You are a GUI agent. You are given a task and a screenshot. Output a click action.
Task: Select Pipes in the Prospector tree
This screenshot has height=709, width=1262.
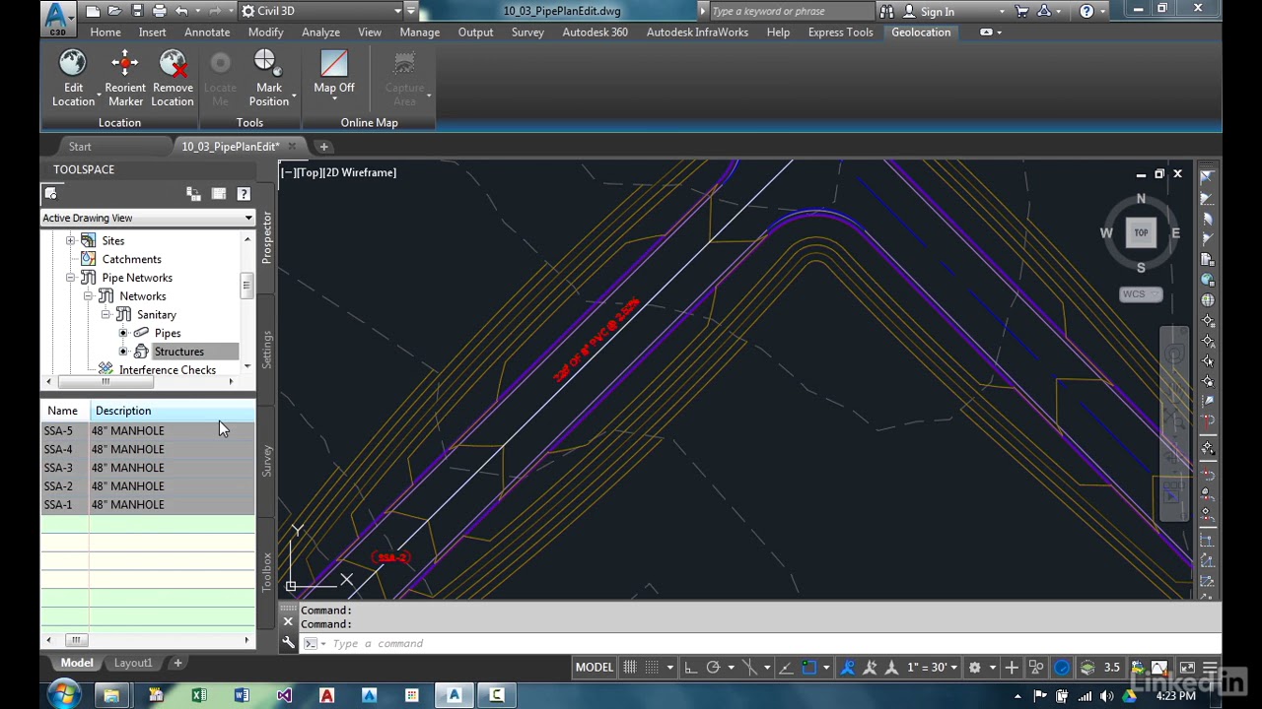pyautogui.click(x=168, y=333)
